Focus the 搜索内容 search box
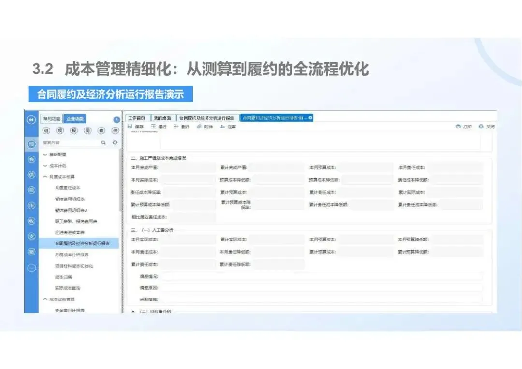 (70, 142)
